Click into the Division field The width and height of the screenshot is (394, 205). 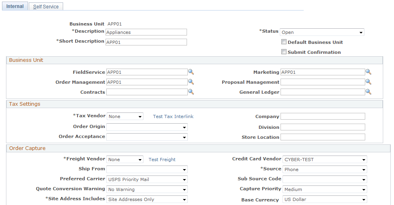pyautogui.click(x=322, y=127)
